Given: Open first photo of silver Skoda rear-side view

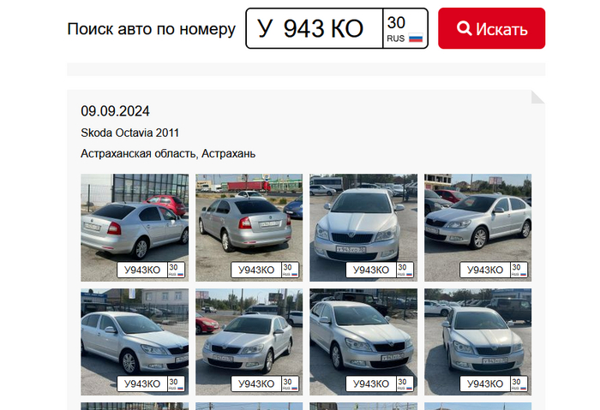Looking at the screenshot, I should tap(135, 228).
